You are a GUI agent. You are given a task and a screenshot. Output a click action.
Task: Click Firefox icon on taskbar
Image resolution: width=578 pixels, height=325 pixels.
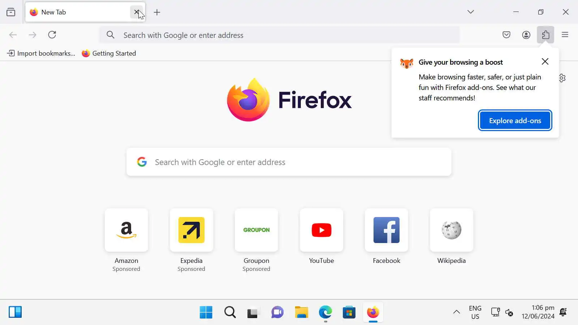click(373, 312)
